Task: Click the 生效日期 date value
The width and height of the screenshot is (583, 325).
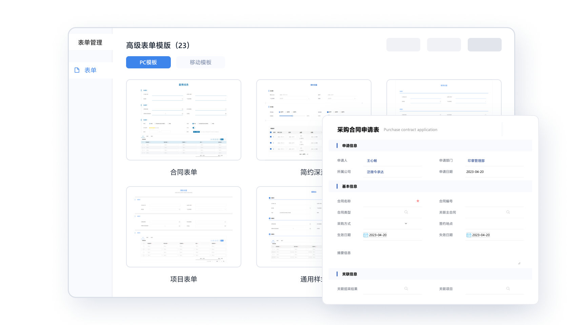Action: (378, 235)
